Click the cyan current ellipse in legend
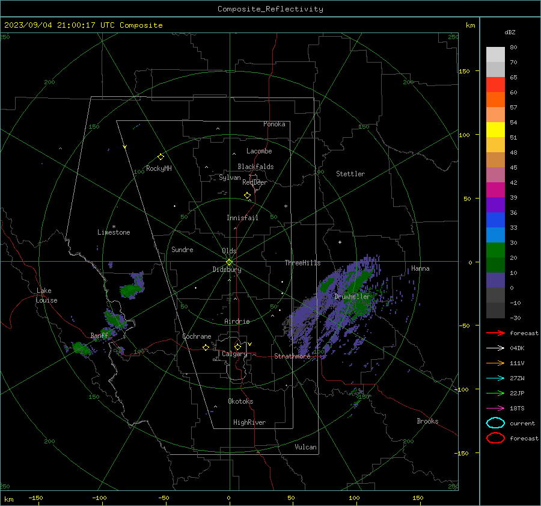The height and width of the screenshot is (506, 541). (495, 423)
